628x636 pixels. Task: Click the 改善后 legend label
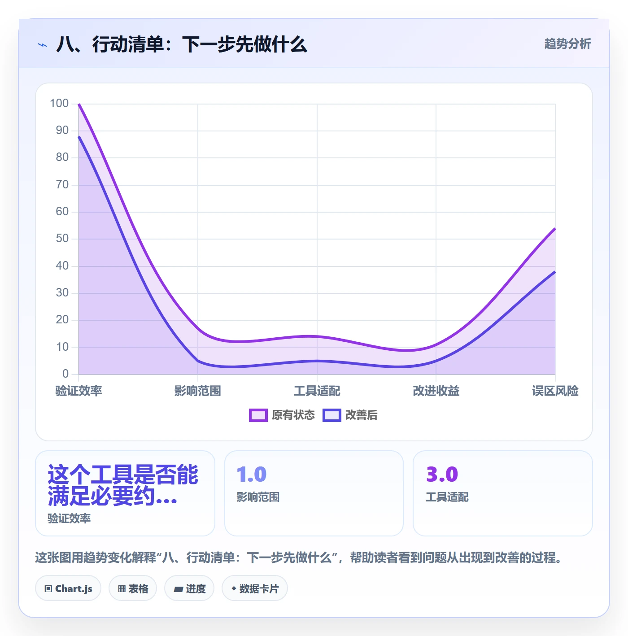coord(362,415)
